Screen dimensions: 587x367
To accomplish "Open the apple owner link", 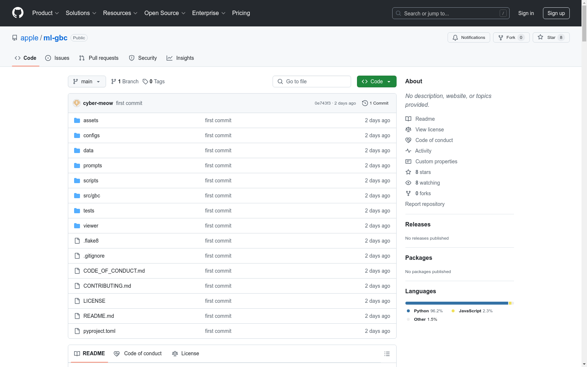I will pos(29,38).
